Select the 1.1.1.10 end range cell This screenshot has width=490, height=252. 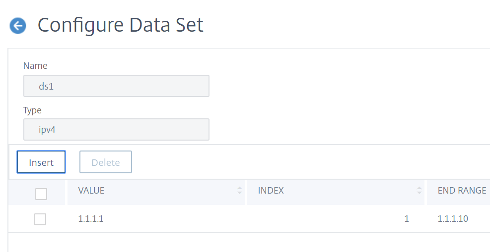click(453, 219)
